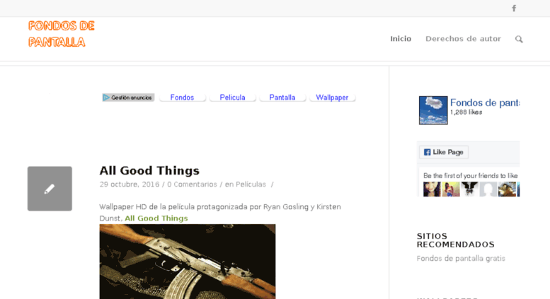The width and height of the screenshot is (550, 299).
Task: Click the Gestión anuncios ad icon
Action: (x=128, y=98)
